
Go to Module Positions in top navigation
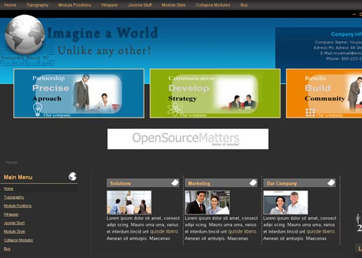74,5
